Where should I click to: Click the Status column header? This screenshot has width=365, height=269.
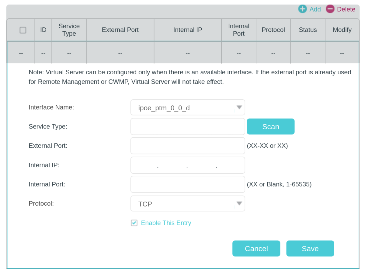click(308, 30)
